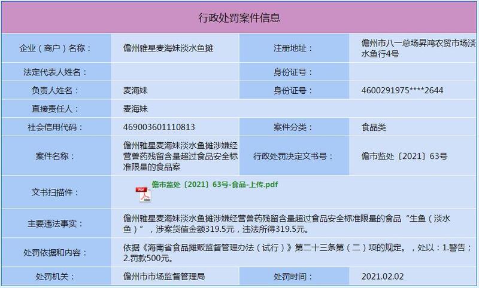Click the penalty authority 儋州市市场监督管理局

coord(163,277)
